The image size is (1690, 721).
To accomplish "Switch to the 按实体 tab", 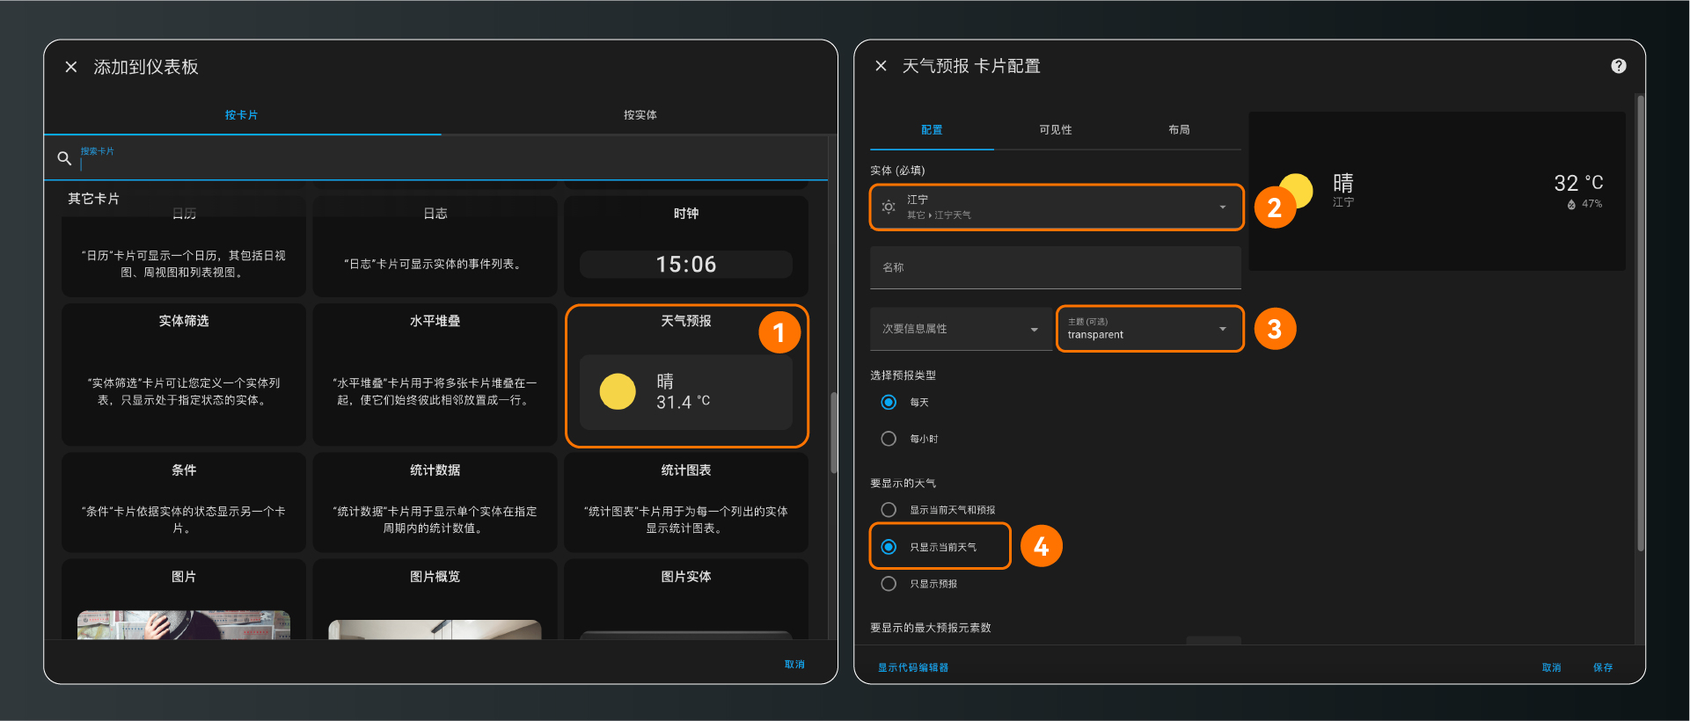I will click(x=640, y=115).
